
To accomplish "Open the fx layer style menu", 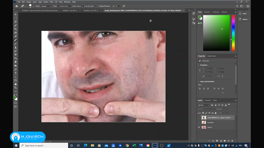I will coord(213,141).
